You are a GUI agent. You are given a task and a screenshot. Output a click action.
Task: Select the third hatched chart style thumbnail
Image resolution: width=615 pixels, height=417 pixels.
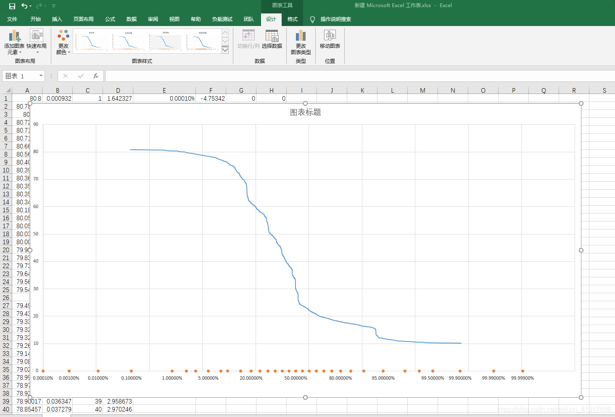pyautogui.click(x=166, y=41)
